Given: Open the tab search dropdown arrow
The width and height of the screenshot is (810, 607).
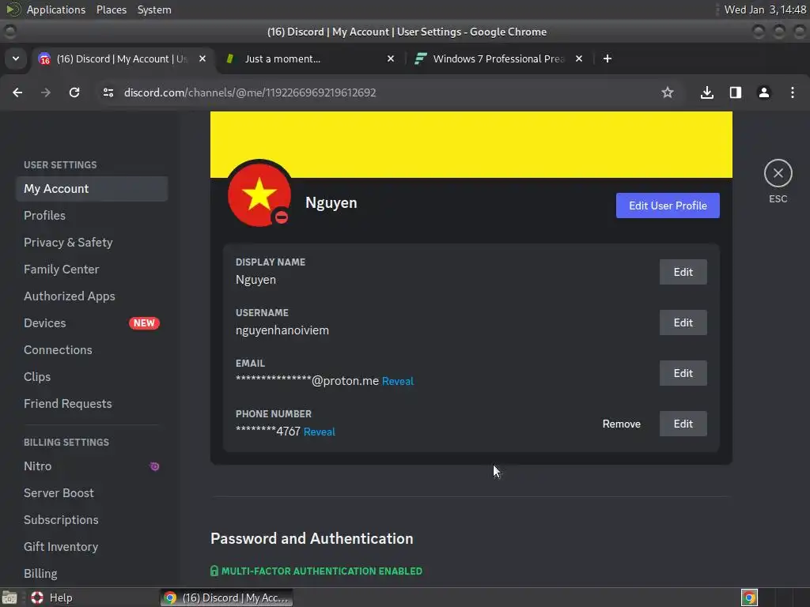Looking at the screenshot, I should click(x=16, y=58).
